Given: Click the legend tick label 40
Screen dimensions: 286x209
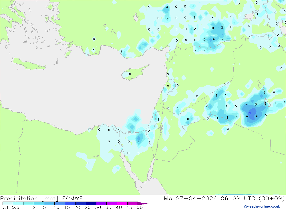Looking at the screenshot, I should (119, 207).
